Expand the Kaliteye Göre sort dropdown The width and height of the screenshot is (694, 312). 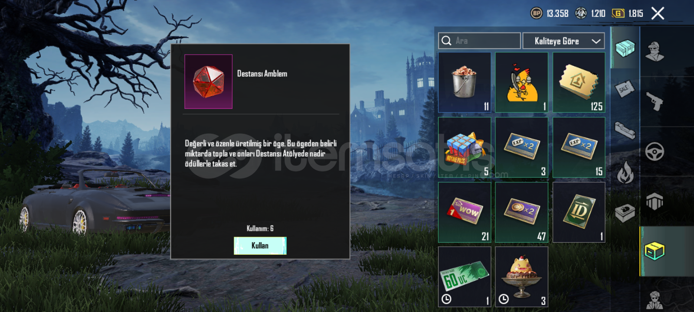click(563, 41)
